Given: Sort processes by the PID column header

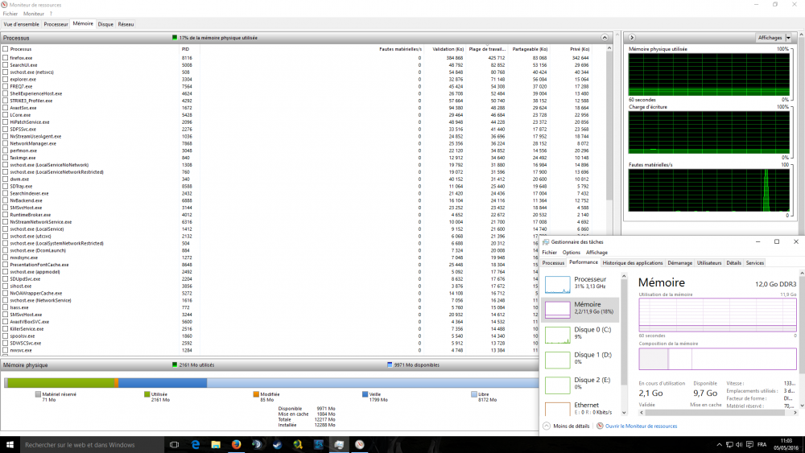Looking at the screenshot, I should 186,49.
